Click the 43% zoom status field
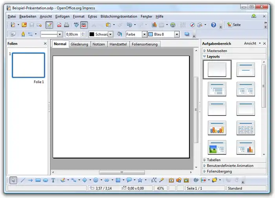 click(160, 188)
